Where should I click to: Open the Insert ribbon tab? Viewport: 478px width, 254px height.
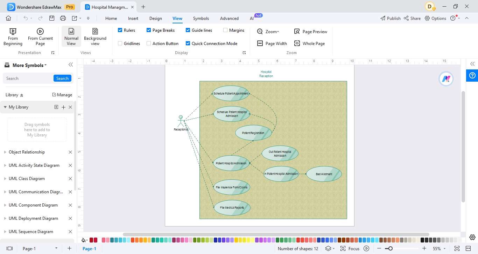tap(133, 18)
